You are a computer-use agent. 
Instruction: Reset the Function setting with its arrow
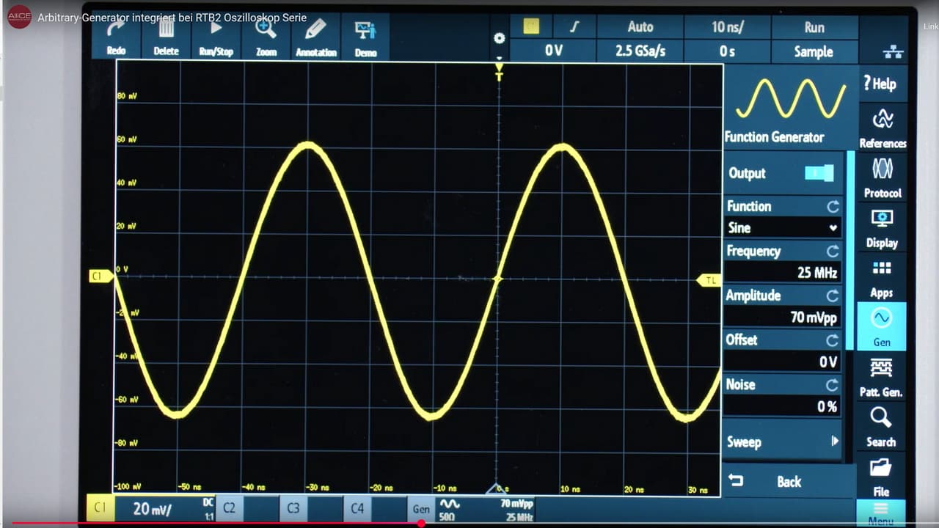tap(833, 207)
